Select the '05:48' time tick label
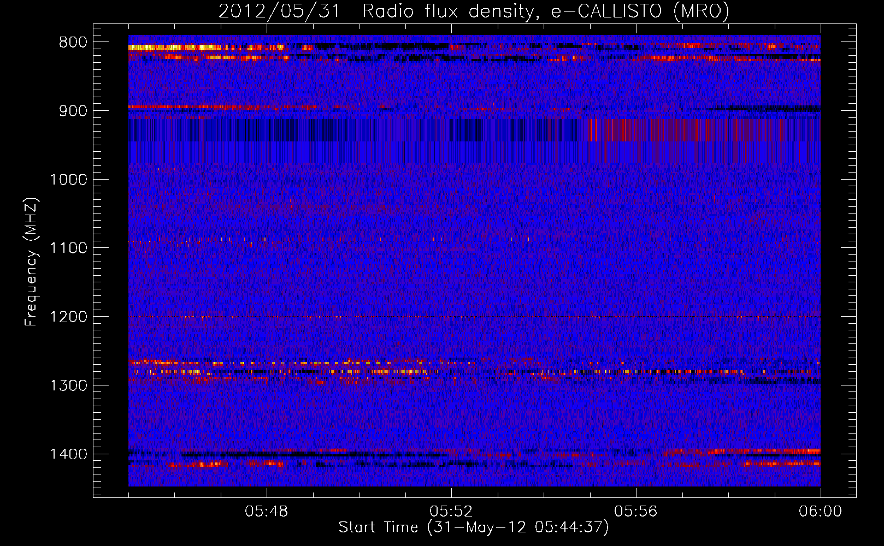This screenshot has height=546, width=884. 267,512
